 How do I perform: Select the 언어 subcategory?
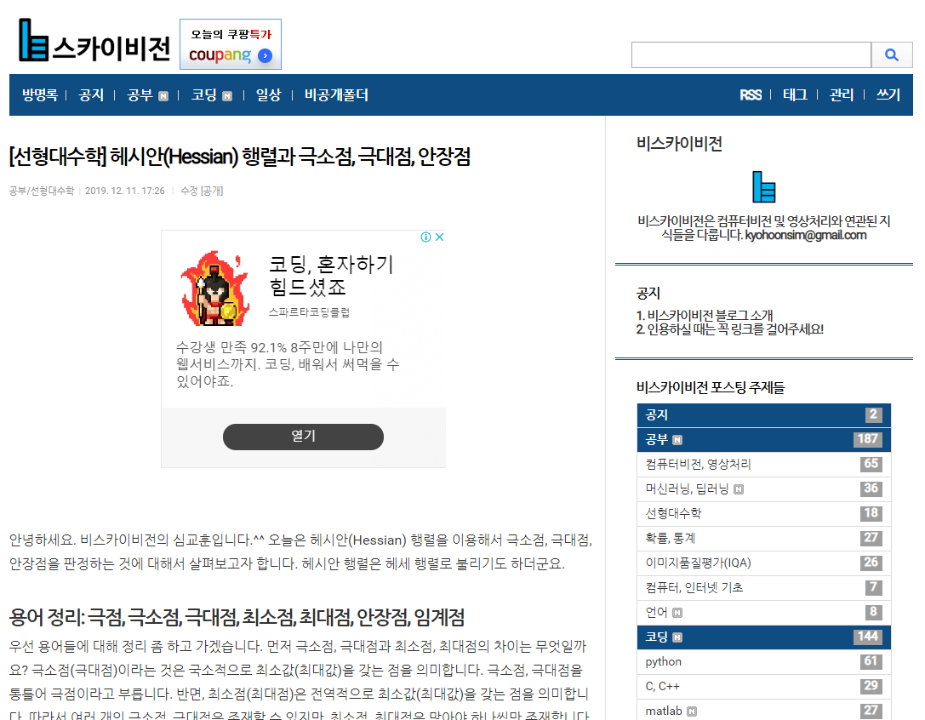pos(764,613)
